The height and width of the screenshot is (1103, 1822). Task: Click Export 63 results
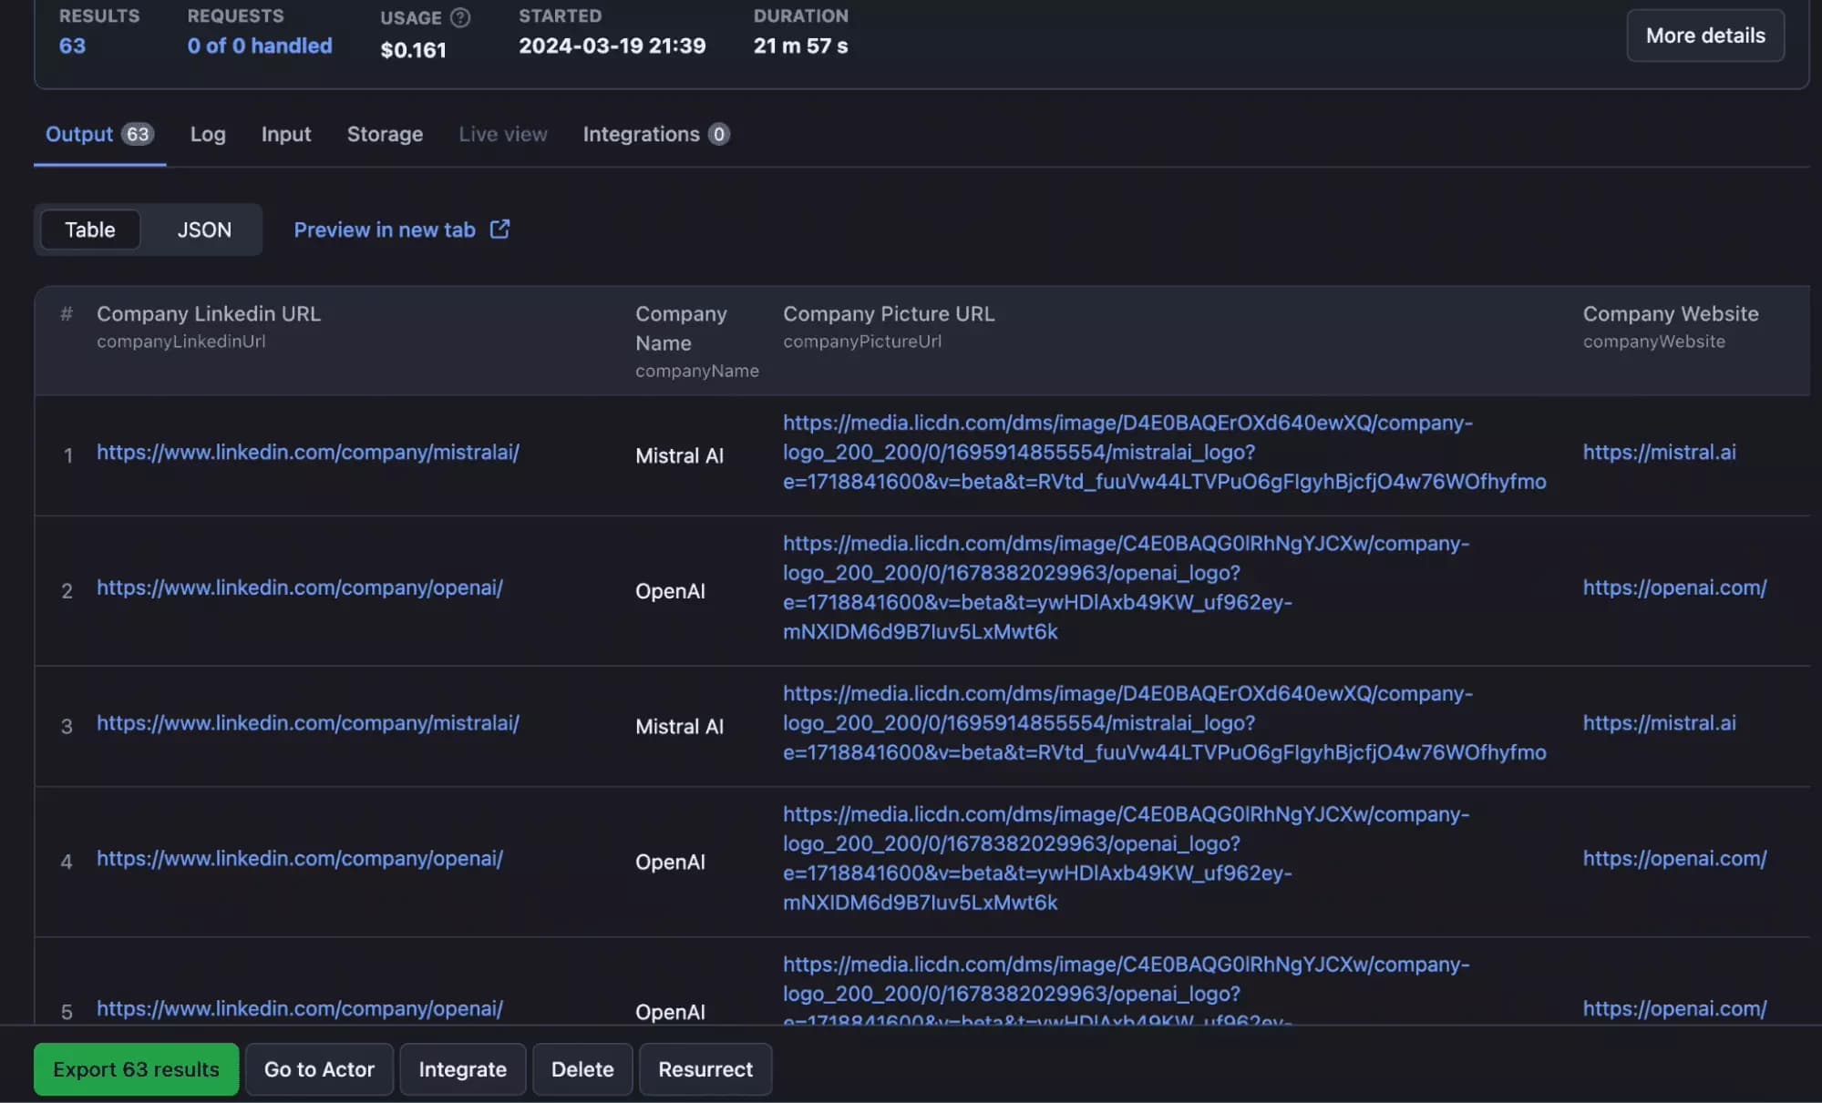(x=136, y=1068)
